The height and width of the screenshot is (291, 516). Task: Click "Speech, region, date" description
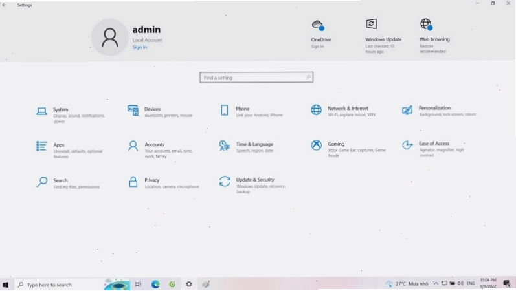(254, 151)
